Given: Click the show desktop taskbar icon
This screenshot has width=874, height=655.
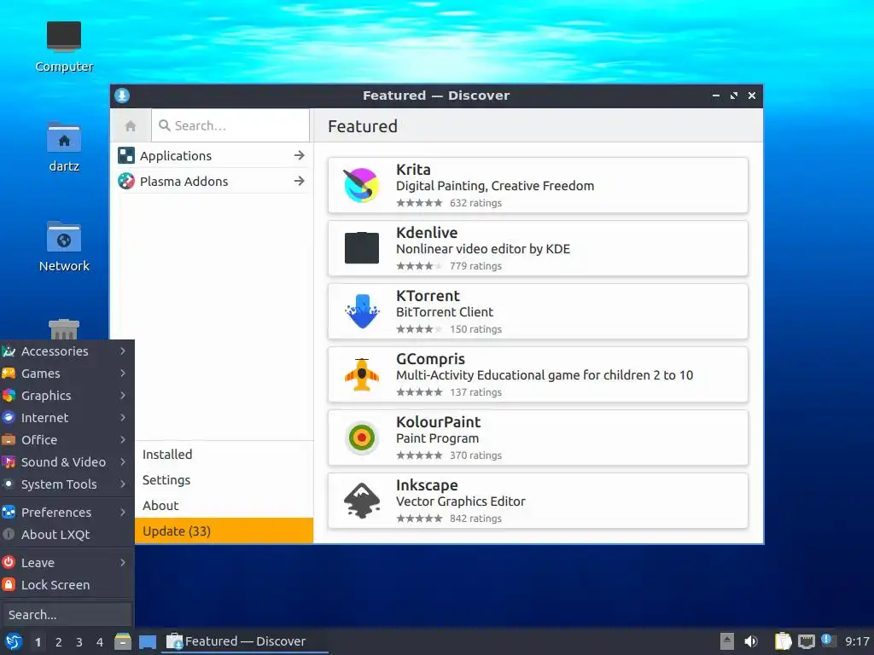Looking at the screenshot, I should tap(147, 641).
